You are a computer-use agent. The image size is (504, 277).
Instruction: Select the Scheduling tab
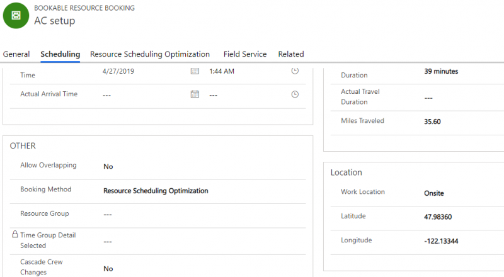coord(60,54)
